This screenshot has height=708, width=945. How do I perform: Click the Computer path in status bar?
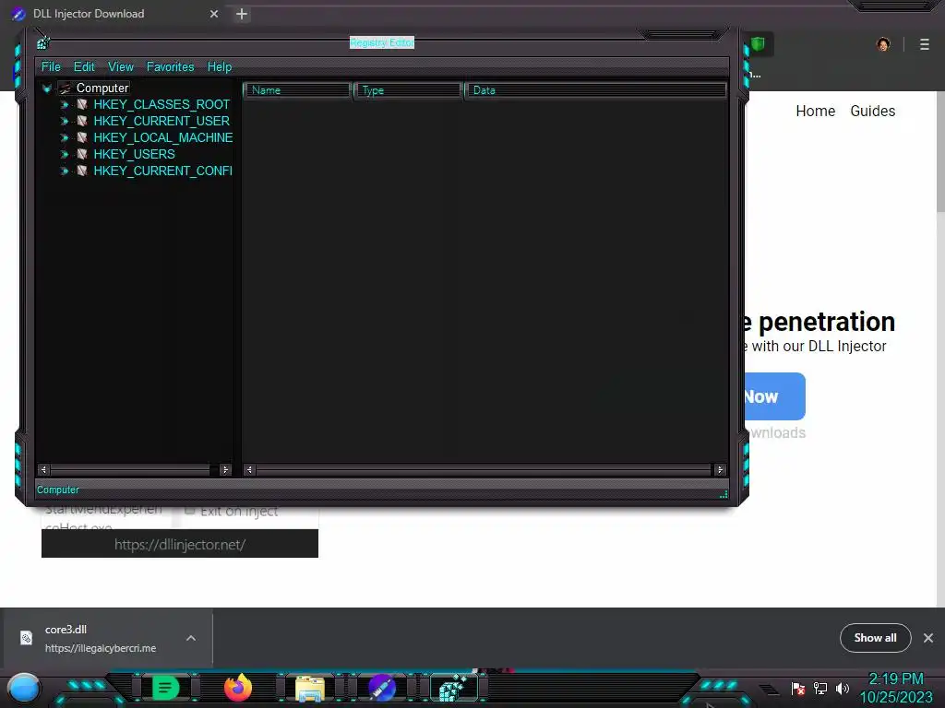coord(58,490)
